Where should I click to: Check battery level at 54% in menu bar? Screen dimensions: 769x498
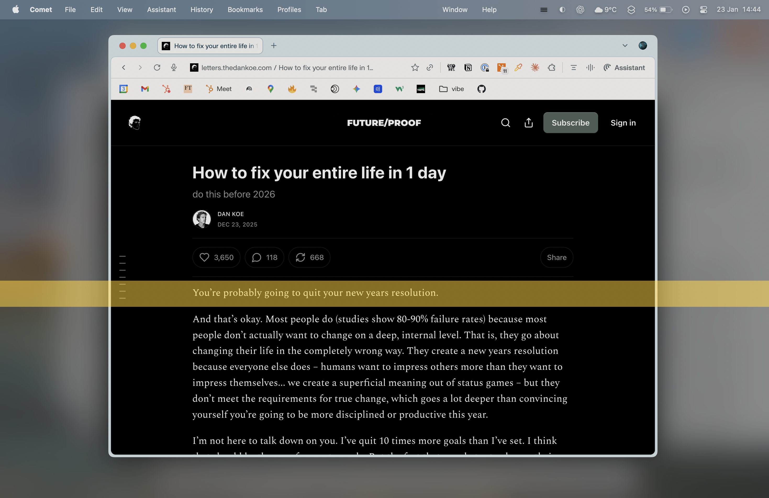pyautogui.click(x=658, y=10)
